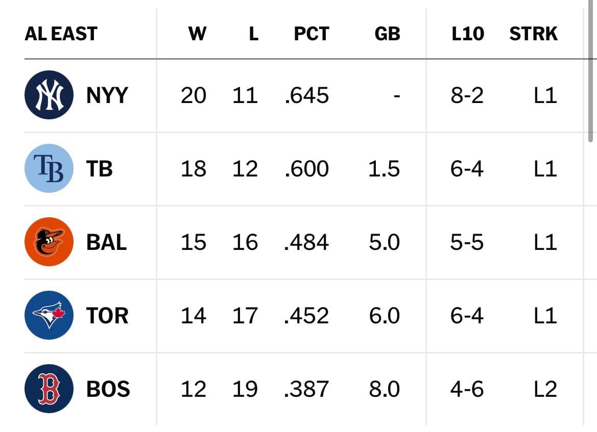Select the BAL team name
597x432 pixels.
(107, 242)
